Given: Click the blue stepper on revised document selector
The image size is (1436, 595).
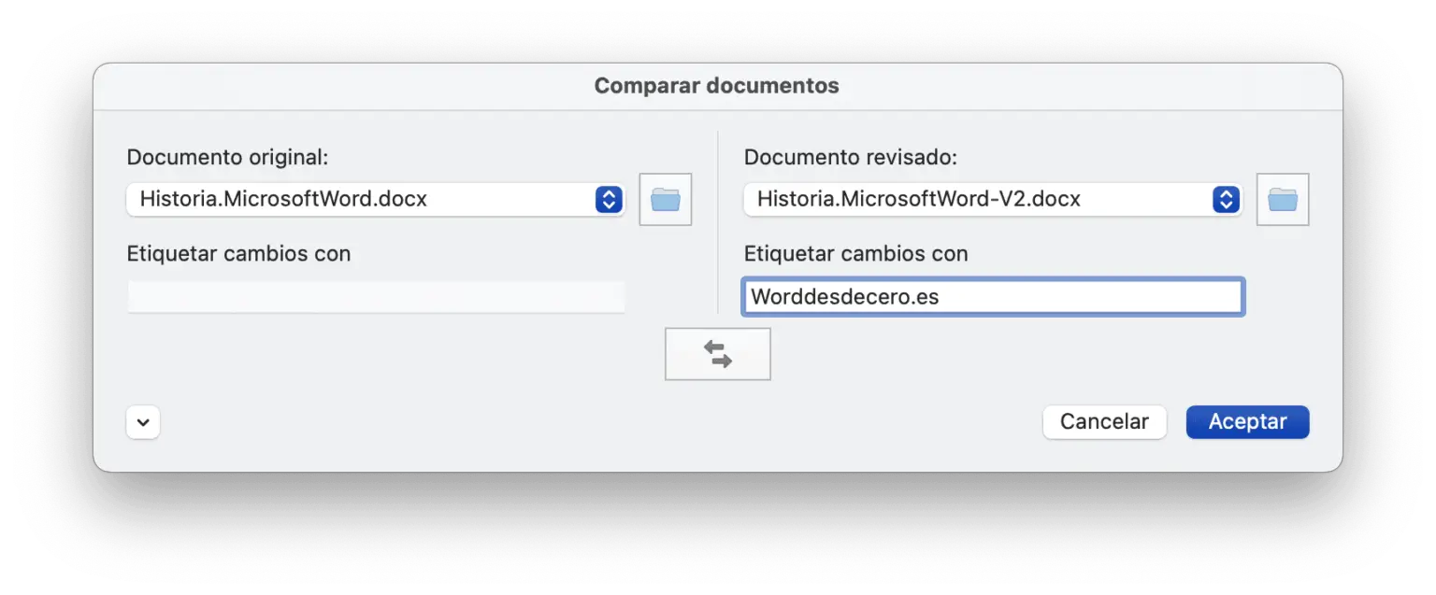Looking at the screenshot, I should click(1226, 199).
